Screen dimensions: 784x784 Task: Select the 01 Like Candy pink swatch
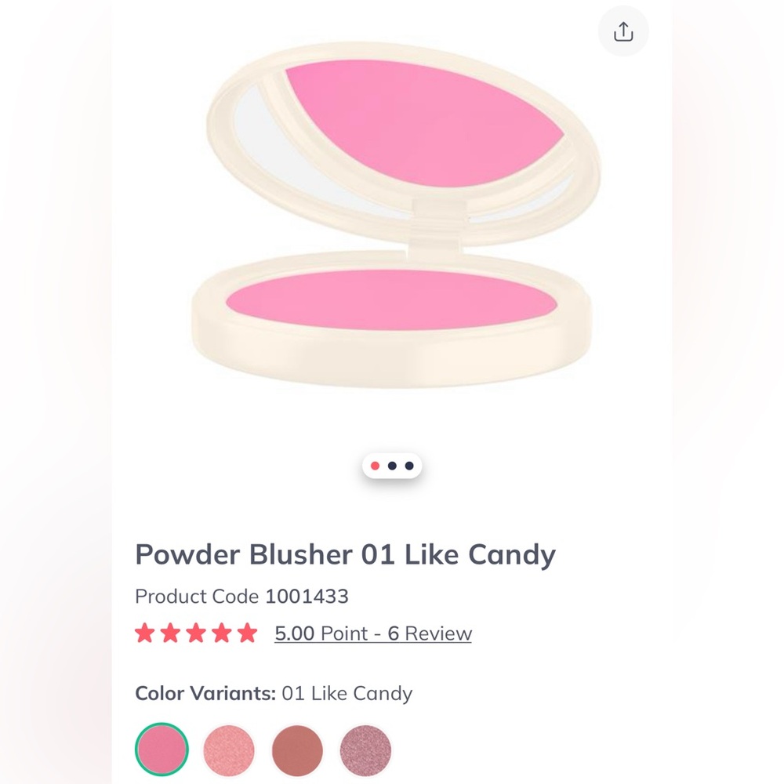pos(162,750)
